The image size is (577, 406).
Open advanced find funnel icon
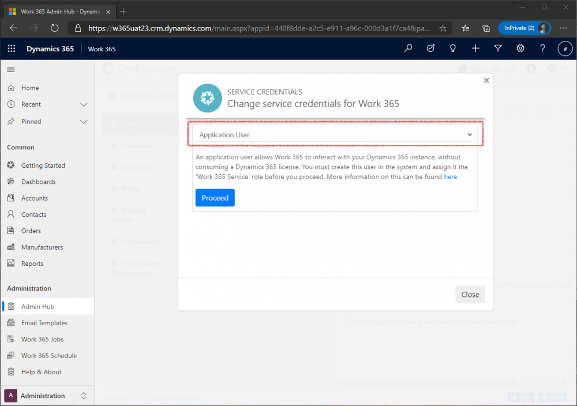click(498, 48)
